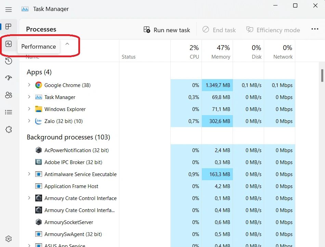
Task: Open the Users sidebar icon
Action: 9,95
